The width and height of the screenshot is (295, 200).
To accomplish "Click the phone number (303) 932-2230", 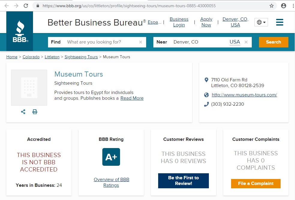I will coord(227,104).
